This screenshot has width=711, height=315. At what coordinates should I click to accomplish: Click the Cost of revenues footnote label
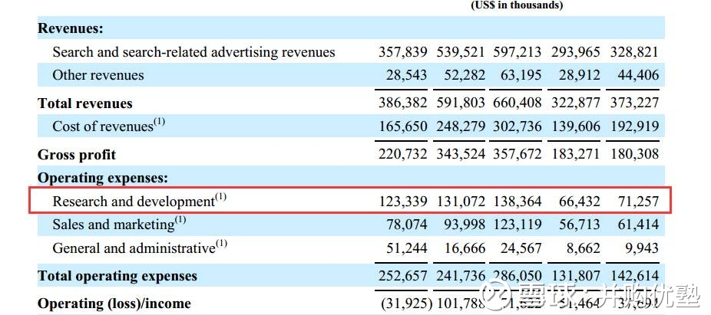point(108,126)
